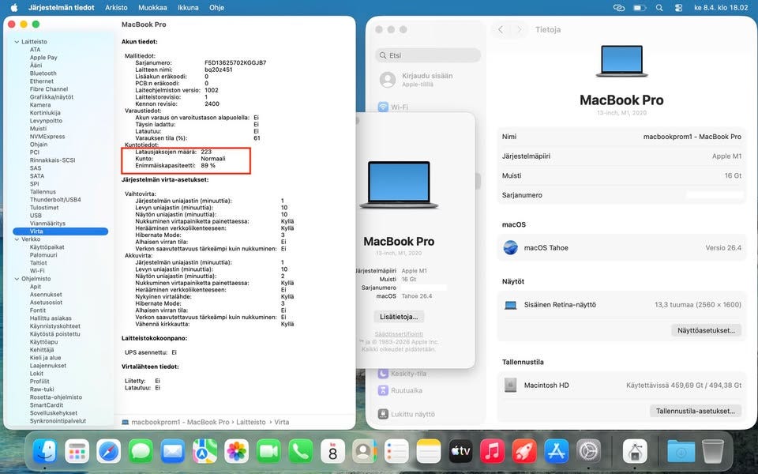Image resolution: width=758 pixels, height=474 pixels.
Task: Open App Store from the Dock
Action: (557, 452)
